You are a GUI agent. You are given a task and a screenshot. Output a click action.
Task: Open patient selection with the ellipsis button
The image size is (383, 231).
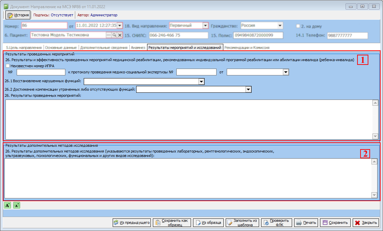click(x=109, y=35)
